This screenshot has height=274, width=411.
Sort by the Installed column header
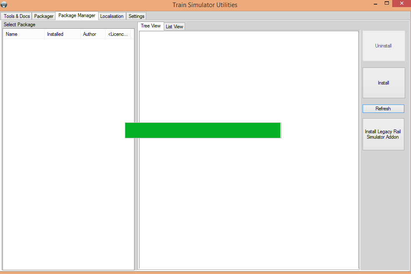pyautogui.click(x=62, y=34)
